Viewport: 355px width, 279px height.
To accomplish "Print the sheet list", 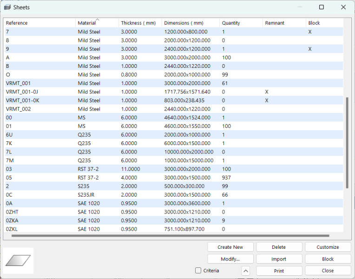I will pos(279,271).
